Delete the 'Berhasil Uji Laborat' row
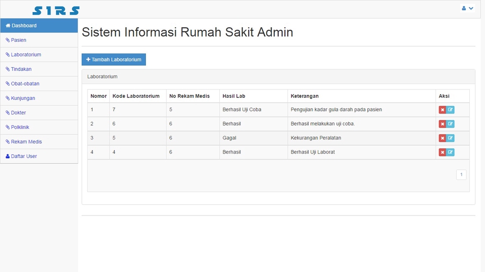This screenshot has width=485, height=272. click(442, 152)
